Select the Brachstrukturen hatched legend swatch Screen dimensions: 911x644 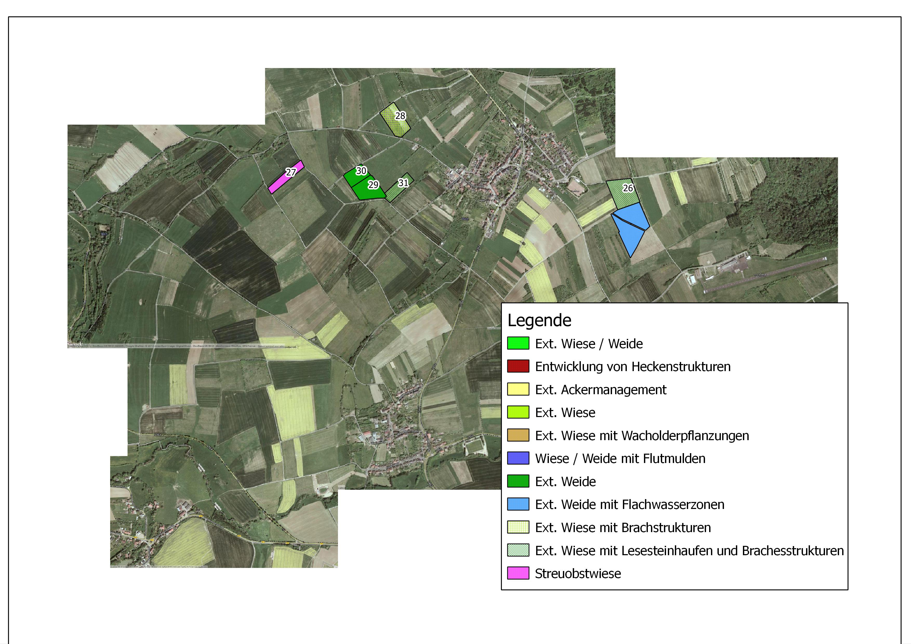518,527
